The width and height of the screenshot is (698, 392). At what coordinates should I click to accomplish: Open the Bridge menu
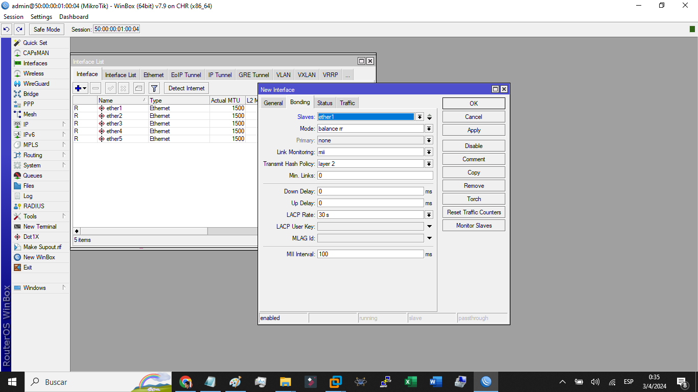tap(31, 94)
